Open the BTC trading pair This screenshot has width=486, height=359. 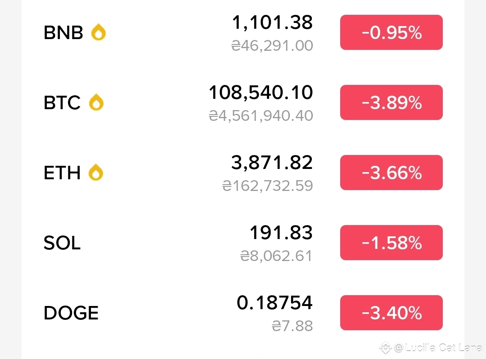pyautogui.click(x=62, y=102)
